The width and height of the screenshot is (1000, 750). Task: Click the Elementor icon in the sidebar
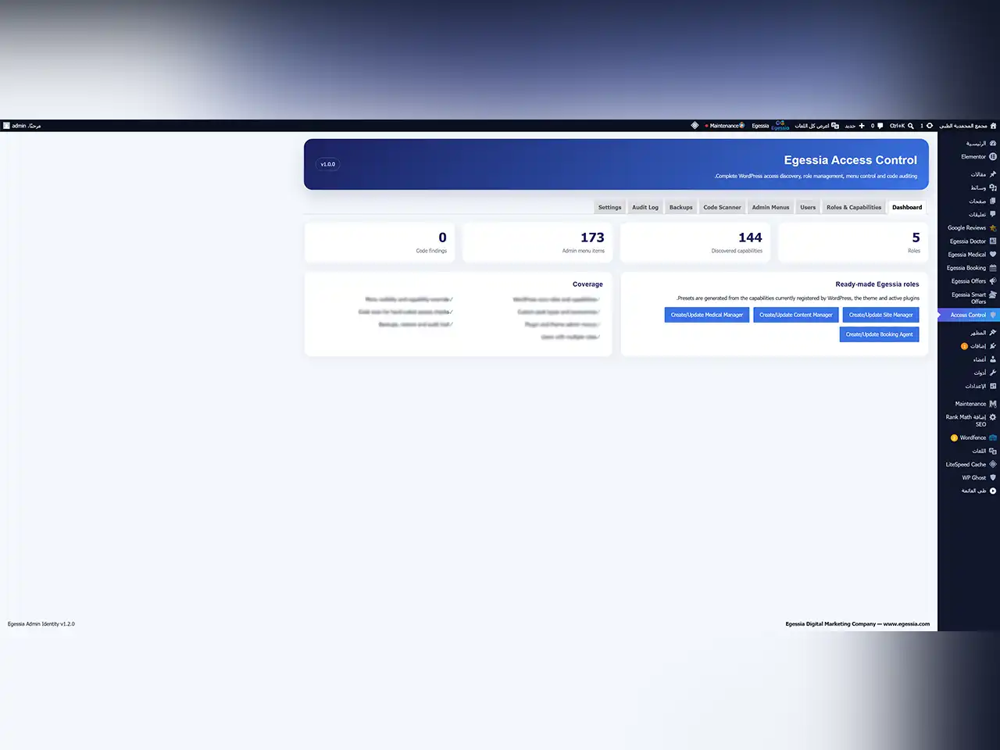click(993, 157)
